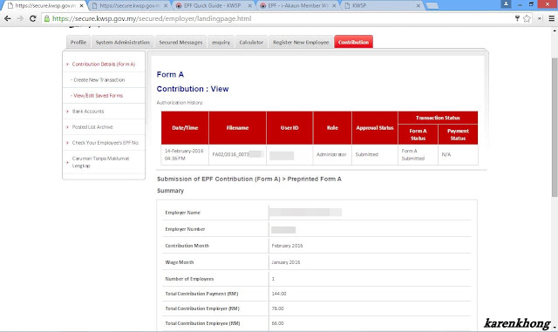Click the Chrome user profile icon

(506, 4)
